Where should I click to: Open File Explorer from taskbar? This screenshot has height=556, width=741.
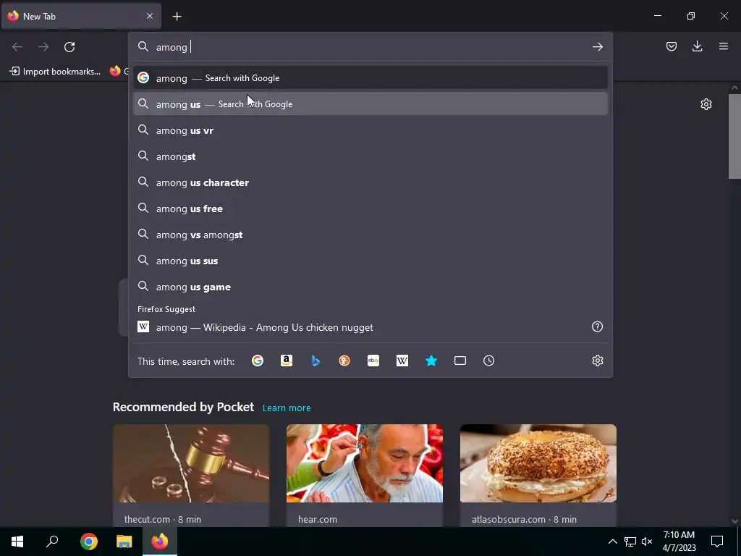click(124, 542)
